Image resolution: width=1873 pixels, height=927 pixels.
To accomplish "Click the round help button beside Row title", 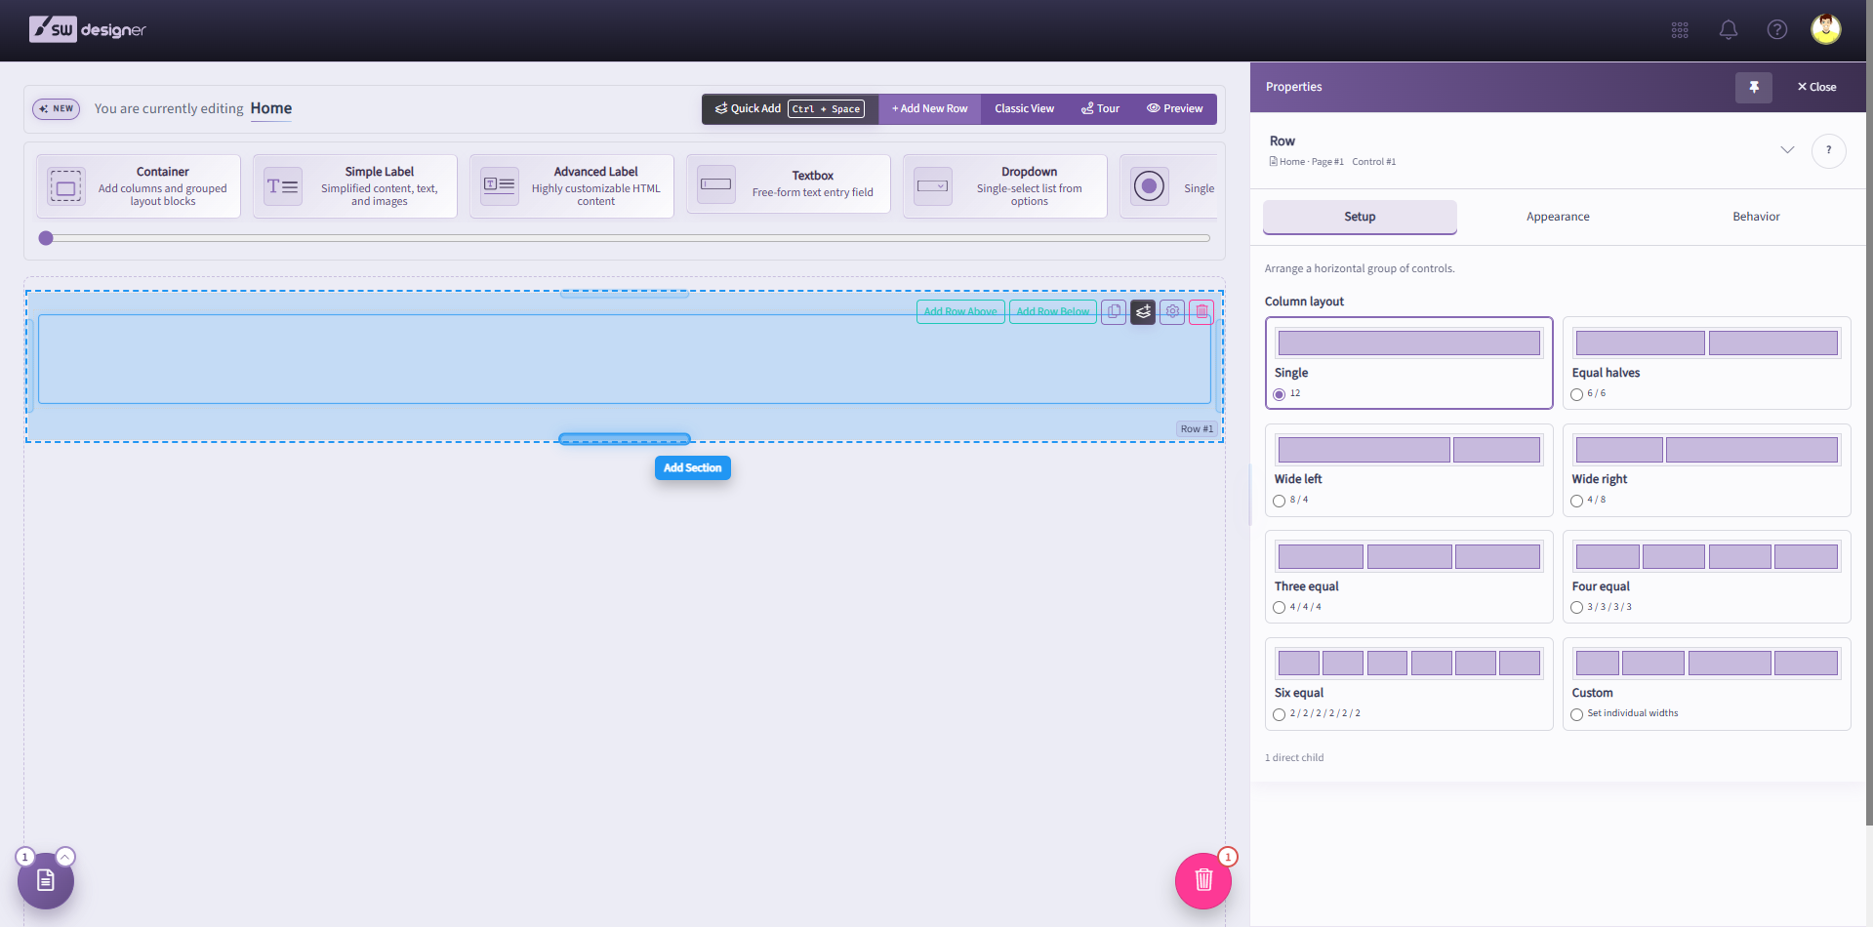I will tap(1829, 150).
